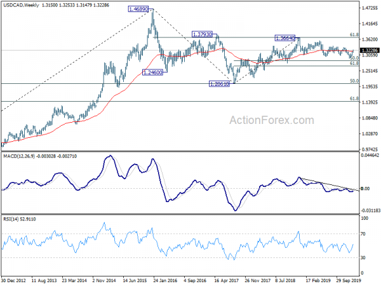The image size is (381, 286).
Task: Click the 1.36200 price axis value
Action: point(370,39)
